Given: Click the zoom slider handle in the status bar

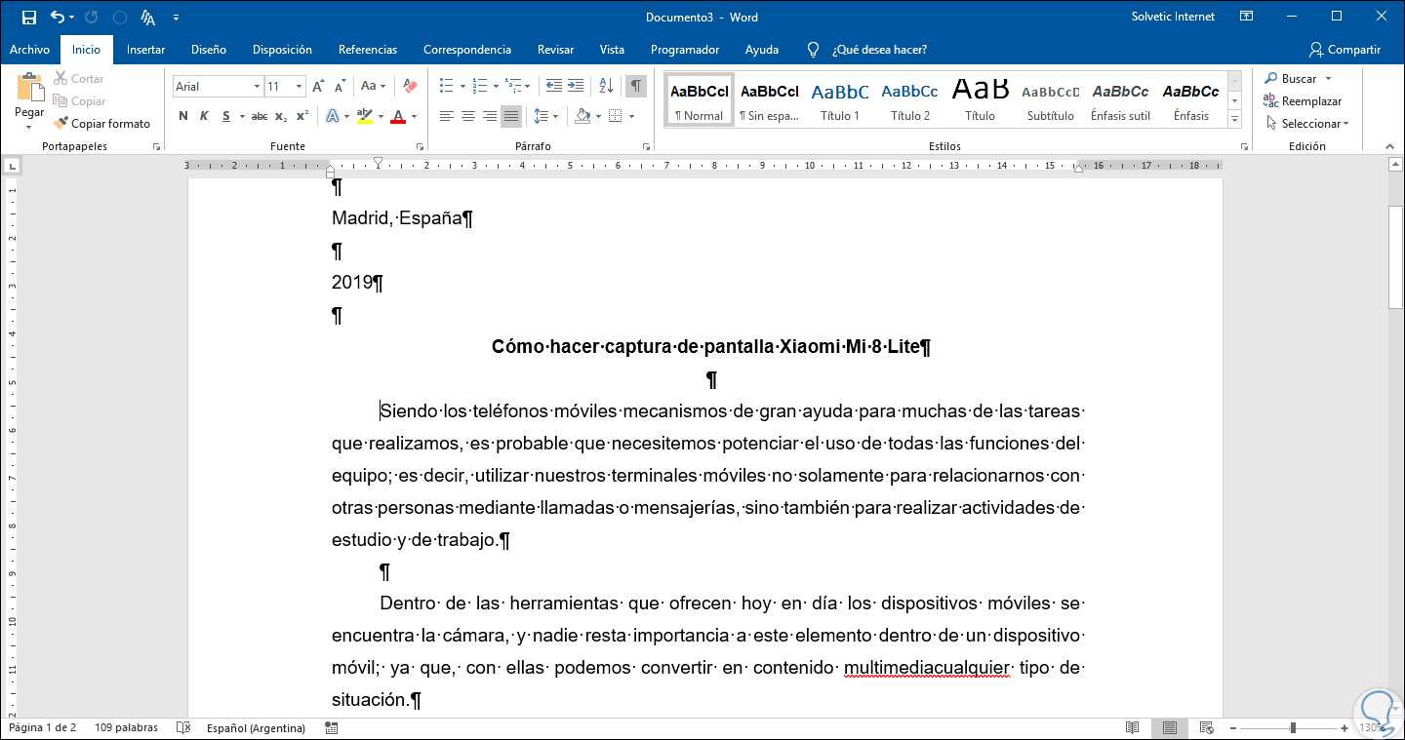Looking at the screenshot, I should pos(1293,728).
